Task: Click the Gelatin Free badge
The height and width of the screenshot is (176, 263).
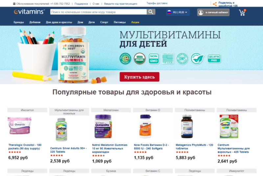Action: coord(214,58)
